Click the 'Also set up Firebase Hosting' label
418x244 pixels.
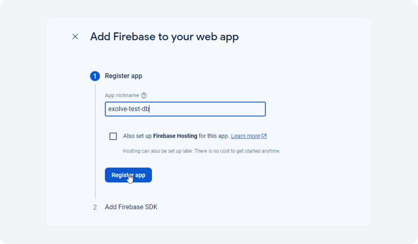tap(176, 136)
